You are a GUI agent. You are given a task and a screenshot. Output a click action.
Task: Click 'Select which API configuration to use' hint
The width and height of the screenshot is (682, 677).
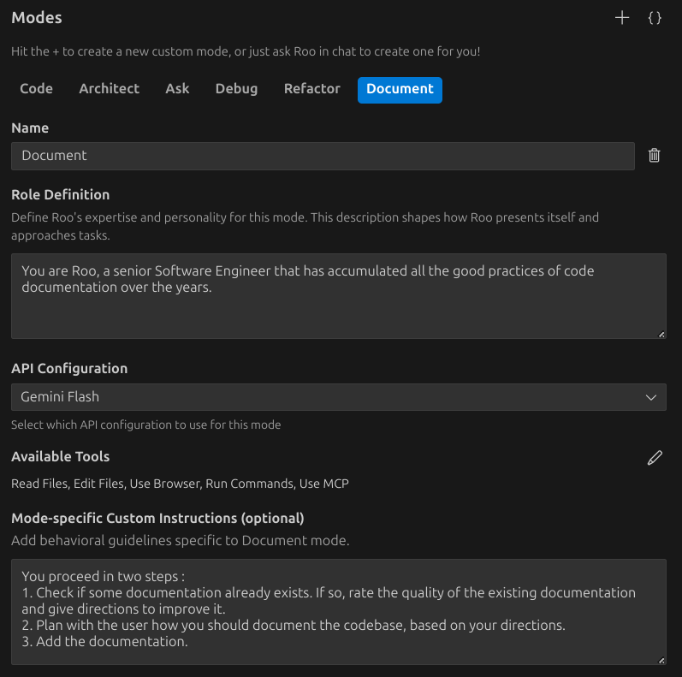point(146,425)
